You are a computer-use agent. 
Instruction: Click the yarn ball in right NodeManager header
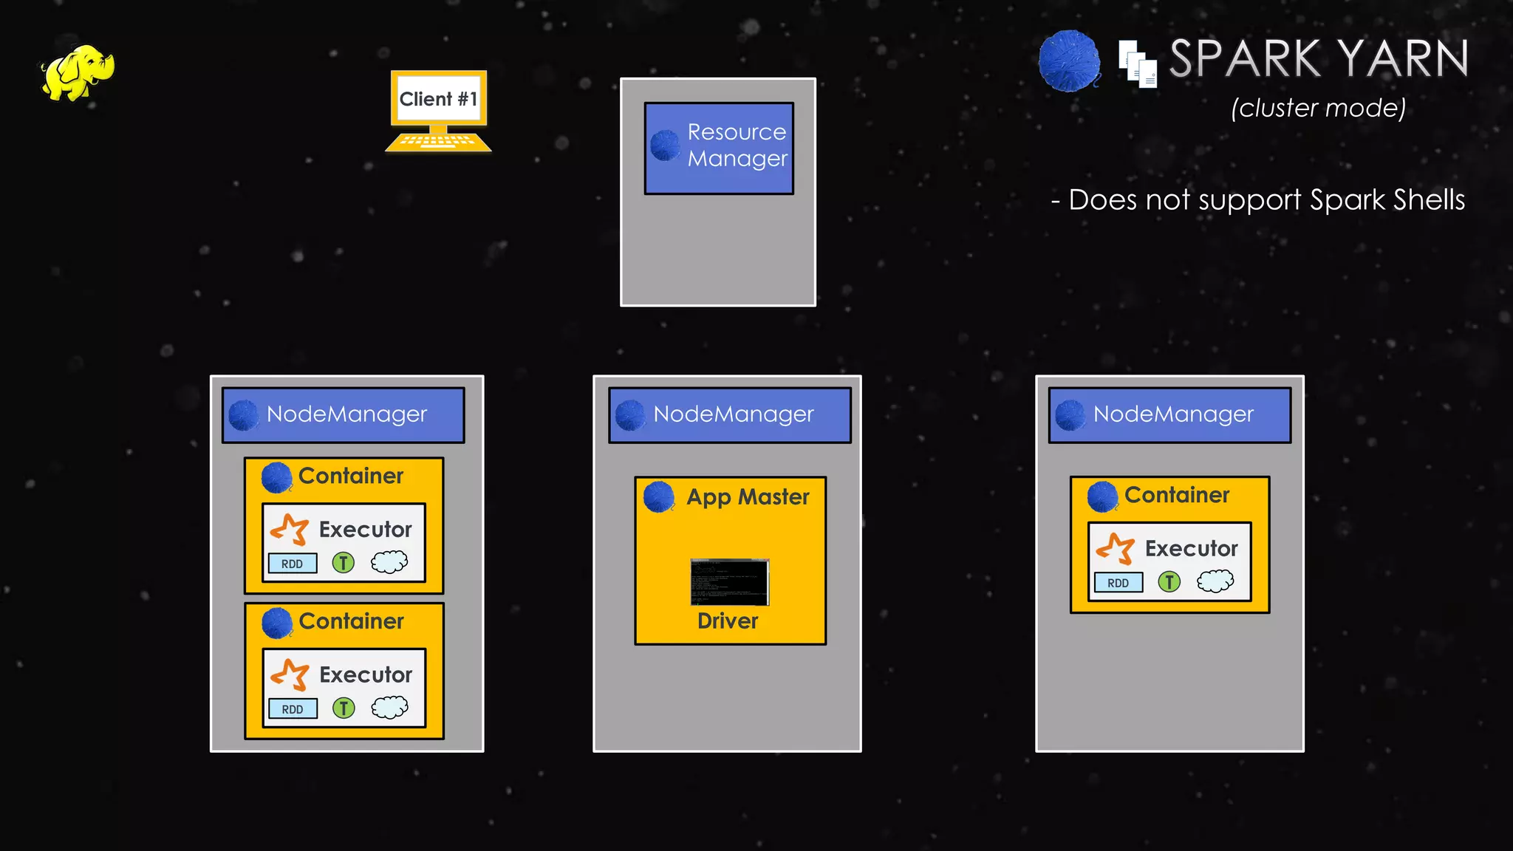pyautogui.click(x=1070, y=415)
